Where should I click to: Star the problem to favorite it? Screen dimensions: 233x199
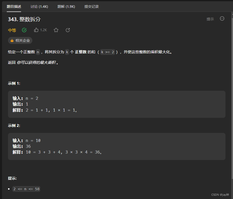point(56,30)
